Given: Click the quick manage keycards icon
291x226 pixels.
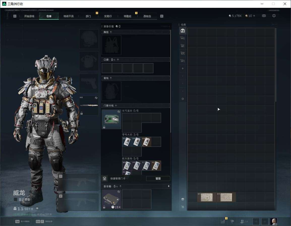Looking at the screenshot, I should tap(104, 179).
